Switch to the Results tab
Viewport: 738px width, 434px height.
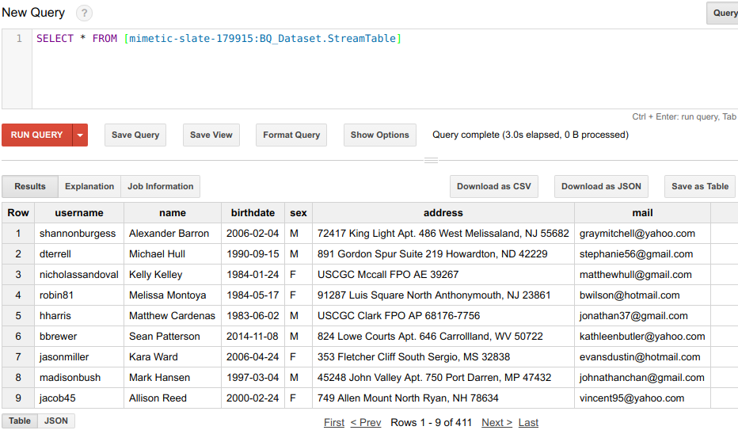(x=30, y=186)
